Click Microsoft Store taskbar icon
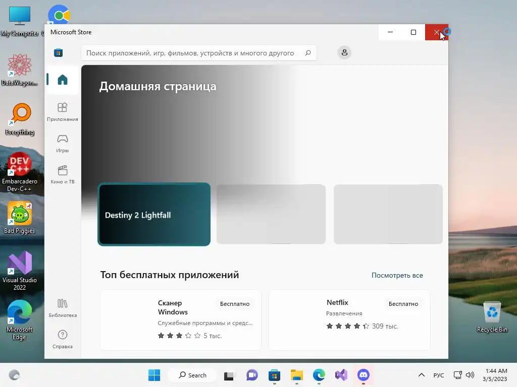This screenshot has height=387, width=517. [x=274, y=375]
